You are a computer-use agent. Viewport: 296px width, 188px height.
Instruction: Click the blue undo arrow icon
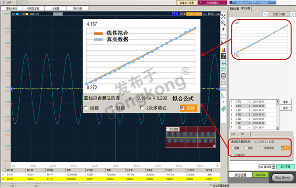(265, 14)
